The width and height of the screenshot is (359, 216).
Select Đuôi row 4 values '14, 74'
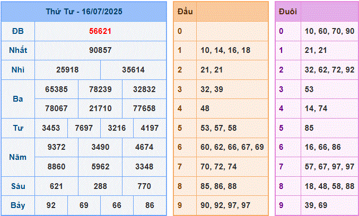coord(316,109)
